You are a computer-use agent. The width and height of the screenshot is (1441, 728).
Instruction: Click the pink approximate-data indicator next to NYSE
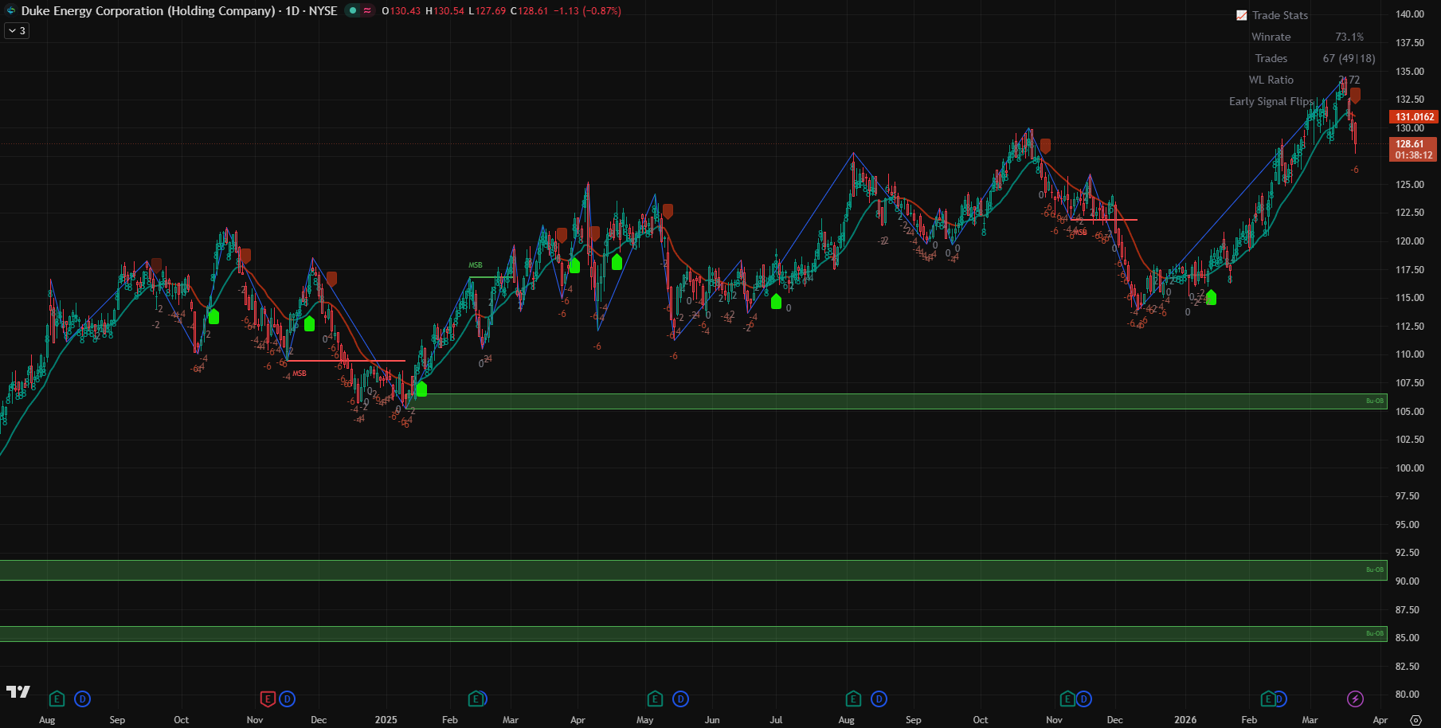(x=367, y=11)
